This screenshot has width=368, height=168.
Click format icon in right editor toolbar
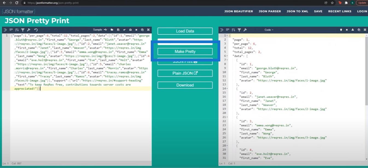(222, 30)
